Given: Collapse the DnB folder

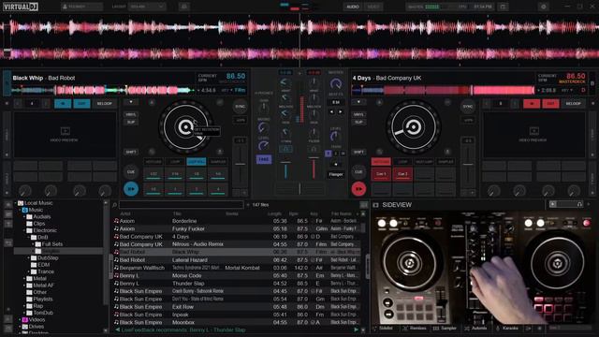Looking at the screenshot, I should (x=29, y=237).
